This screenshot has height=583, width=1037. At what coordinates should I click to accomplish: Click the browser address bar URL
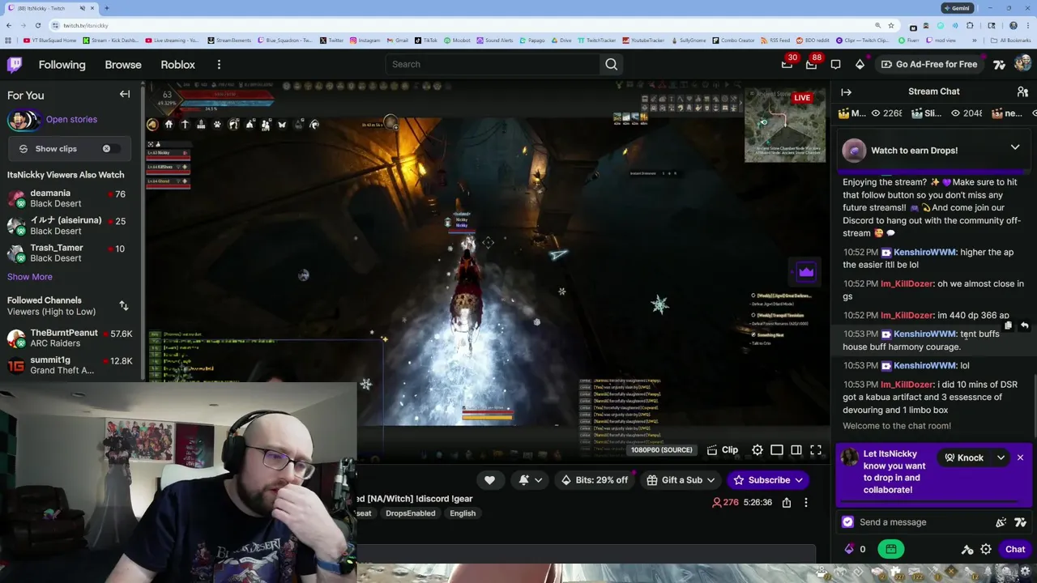pos(86,26)
